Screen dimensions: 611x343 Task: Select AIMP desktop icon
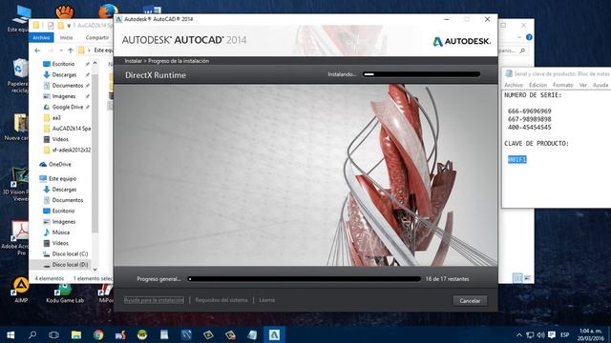pos(21,290)
